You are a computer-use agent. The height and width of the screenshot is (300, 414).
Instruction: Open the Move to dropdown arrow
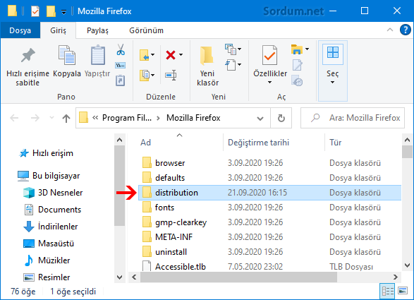(x=152, y=55)
